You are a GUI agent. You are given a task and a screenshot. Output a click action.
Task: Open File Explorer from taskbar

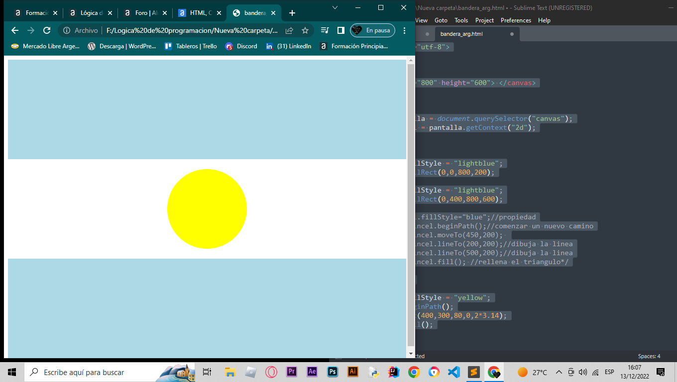(x=229, y=372)
